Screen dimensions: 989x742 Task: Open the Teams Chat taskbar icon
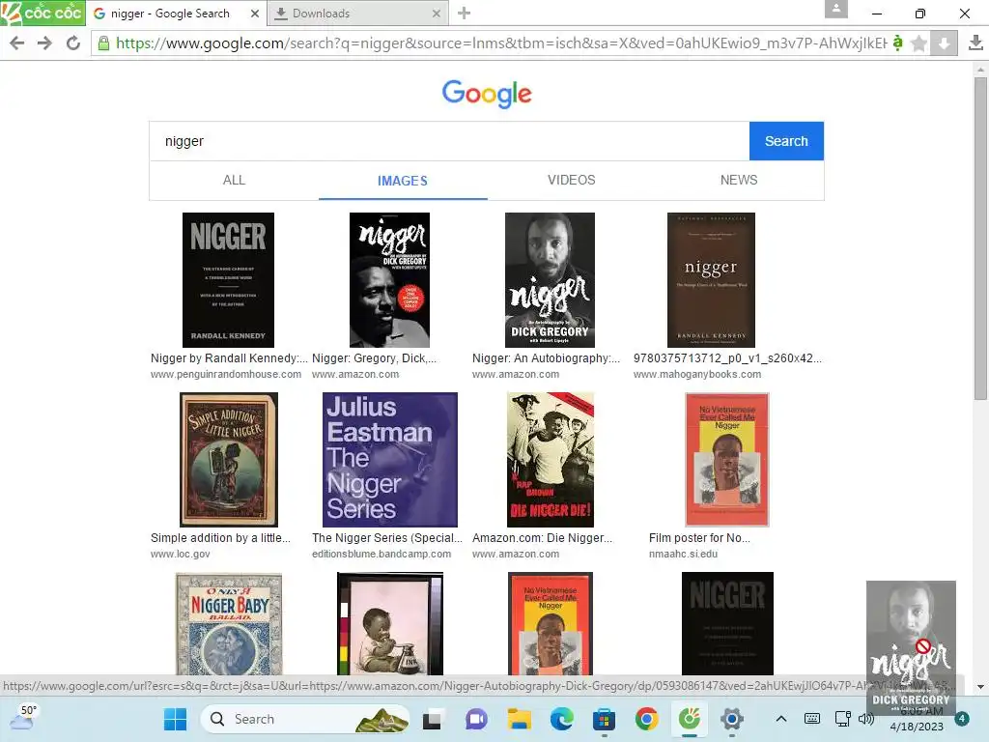[x=476, y=719]
